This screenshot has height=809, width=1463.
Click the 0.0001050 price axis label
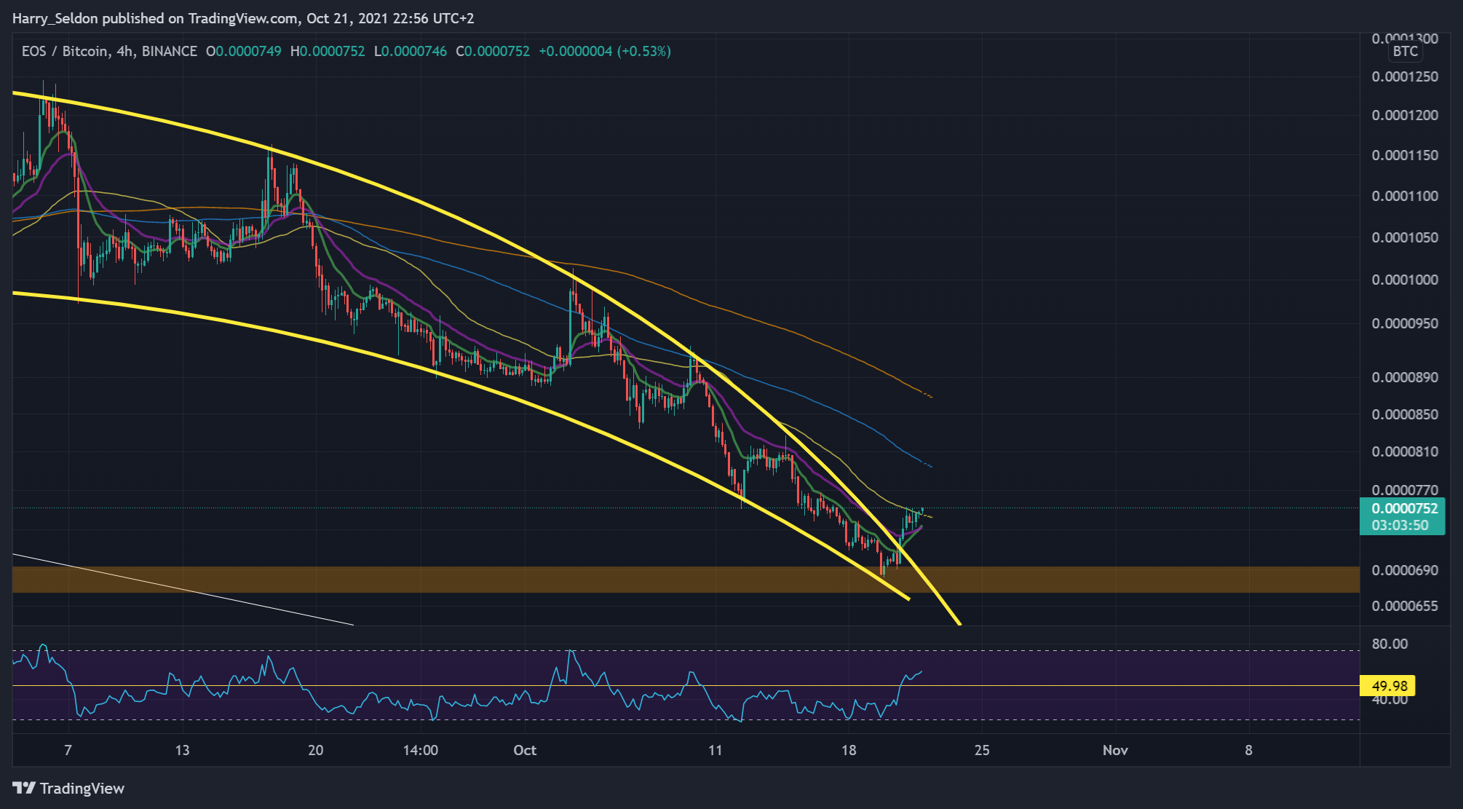point(1404,237)
